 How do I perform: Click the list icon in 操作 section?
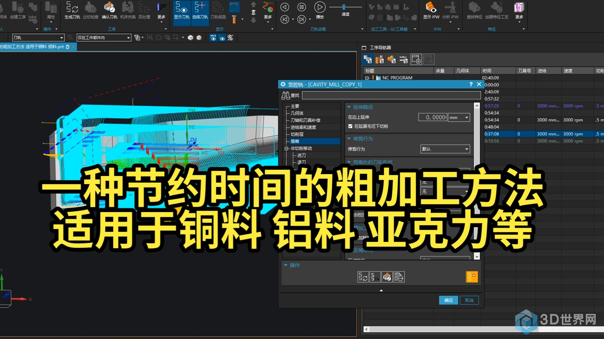click(399, 277)
